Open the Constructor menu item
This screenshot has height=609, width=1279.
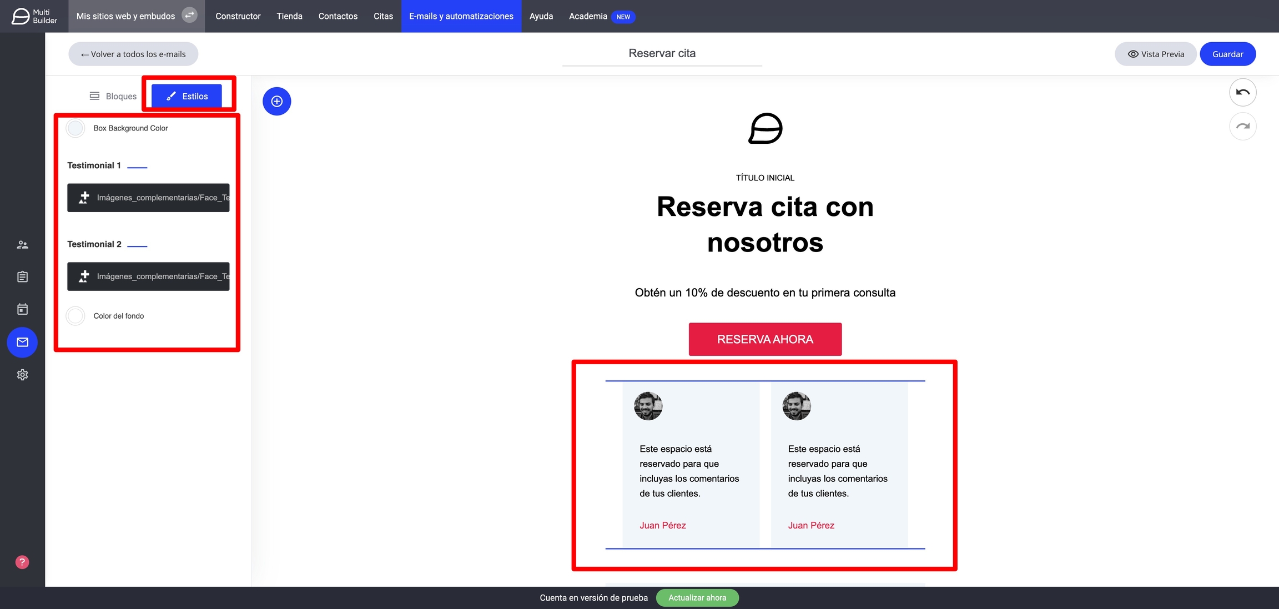tap(238, 16)
